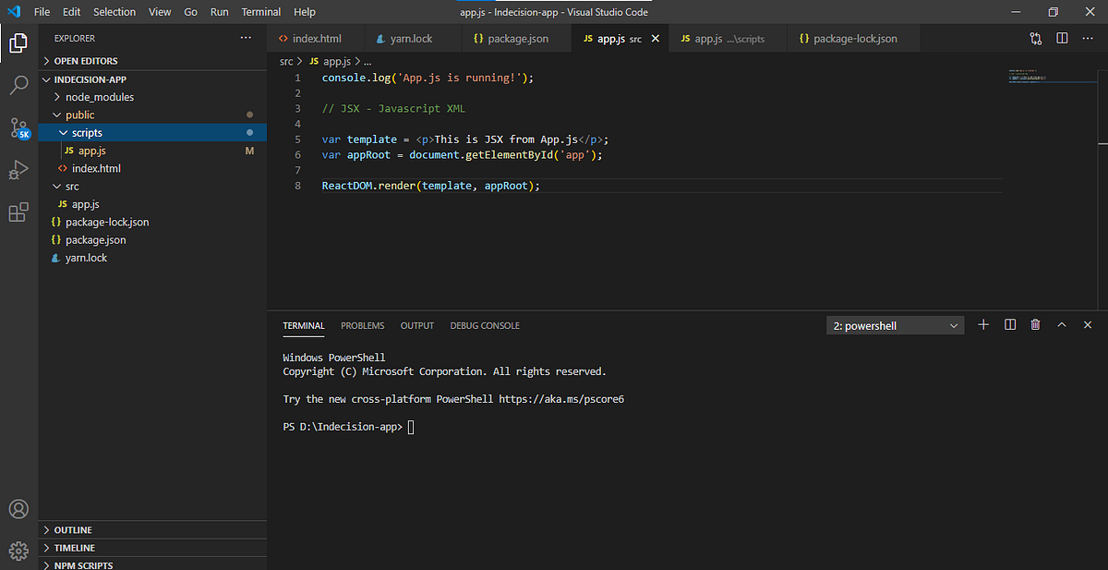Viewport: 1108px width, 570px height.
Task: Open the Extensions view
Action: pos(19,212)
